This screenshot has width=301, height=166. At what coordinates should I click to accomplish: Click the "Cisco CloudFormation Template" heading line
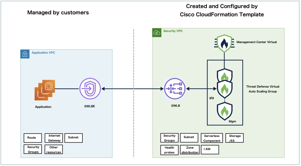222,15
